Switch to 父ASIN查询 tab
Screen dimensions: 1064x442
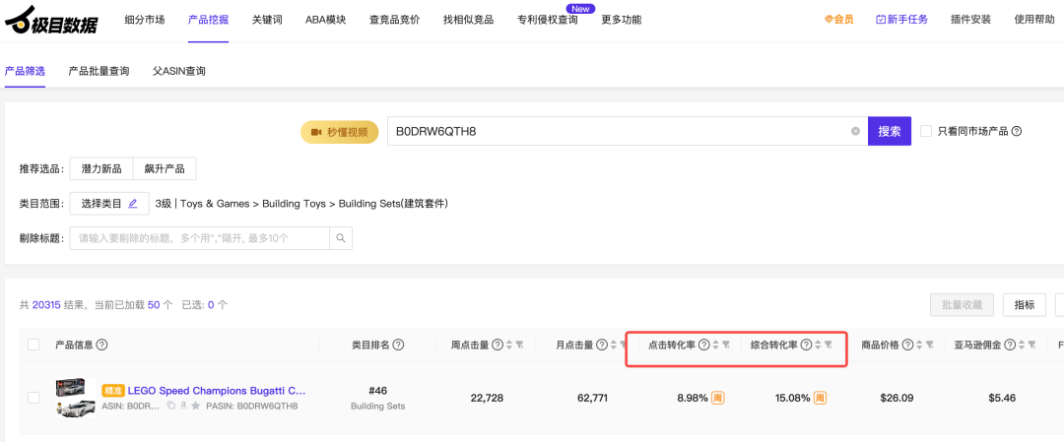[179, 71]
